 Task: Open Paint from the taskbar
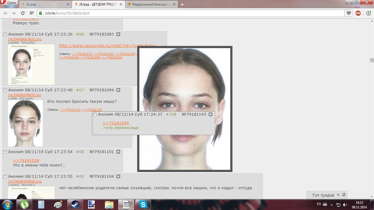click(58, 205)
